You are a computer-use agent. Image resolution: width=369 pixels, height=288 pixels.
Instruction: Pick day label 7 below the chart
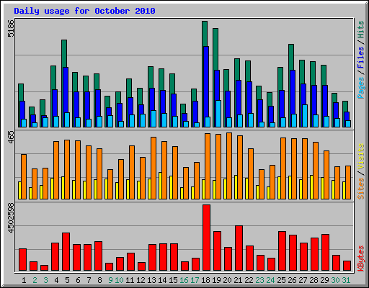(89, 280)
